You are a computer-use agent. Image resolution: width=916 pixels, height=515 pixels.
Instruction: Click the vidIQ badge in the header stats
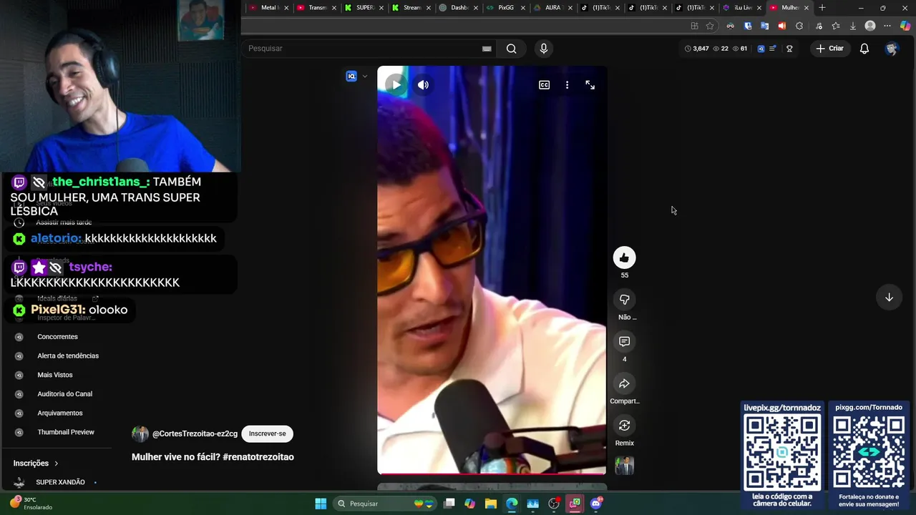(x=761, y=49)
